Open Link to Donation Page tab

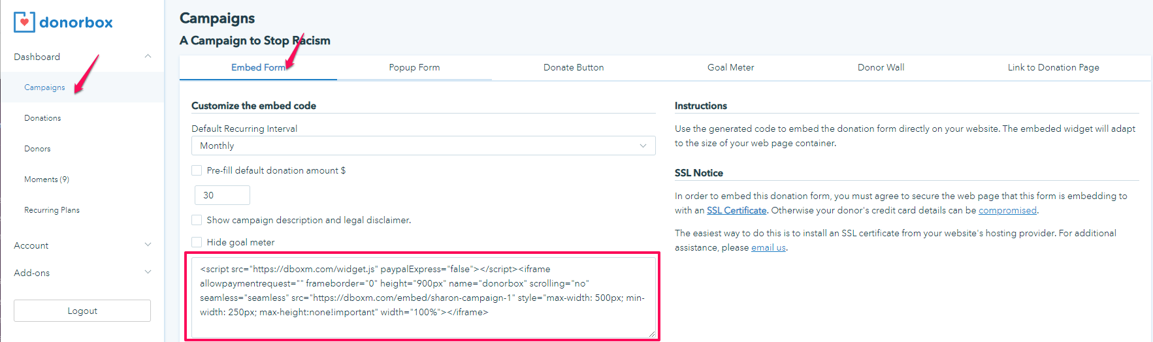coord(1053,67)
